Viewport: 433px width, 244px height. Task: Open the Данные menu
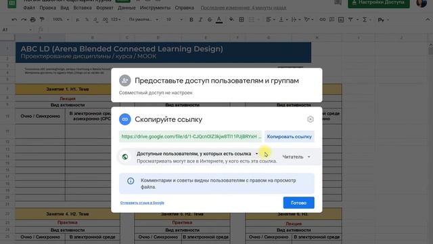click(x=127, y=7)
